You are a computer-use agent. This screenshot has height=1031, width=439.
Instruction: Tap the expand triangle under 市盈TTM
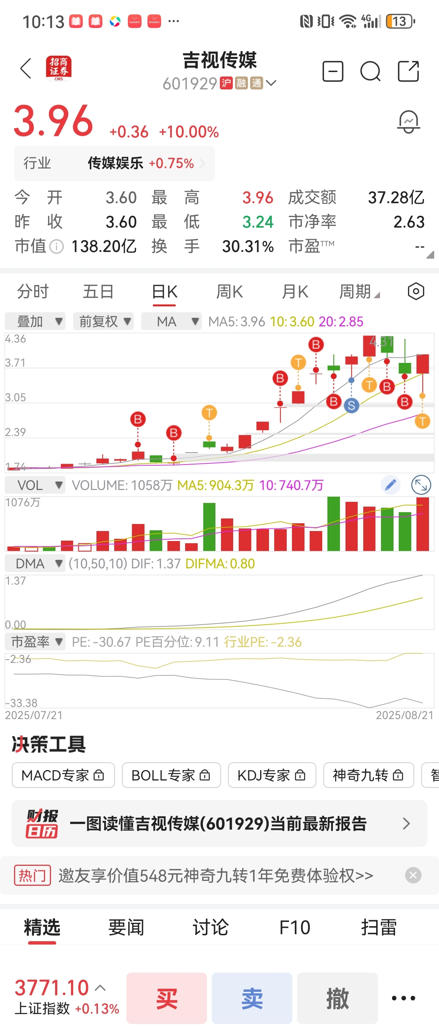430,255
